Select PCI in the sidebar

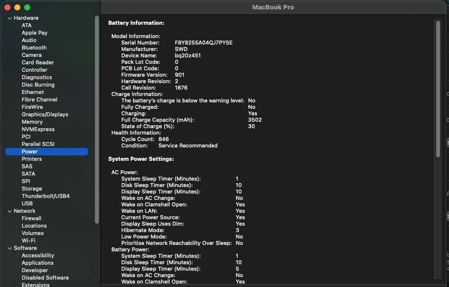point(26,137)
